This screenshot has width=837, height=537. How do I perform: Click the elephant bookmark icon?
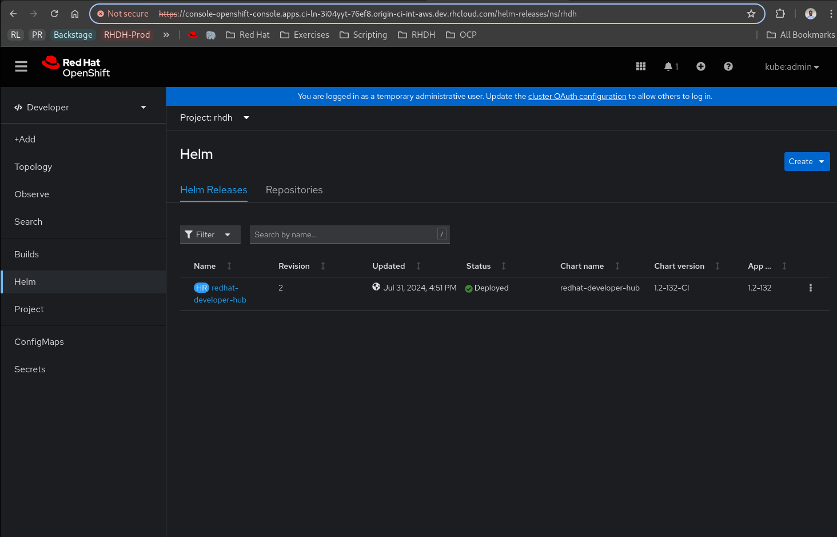211,35
